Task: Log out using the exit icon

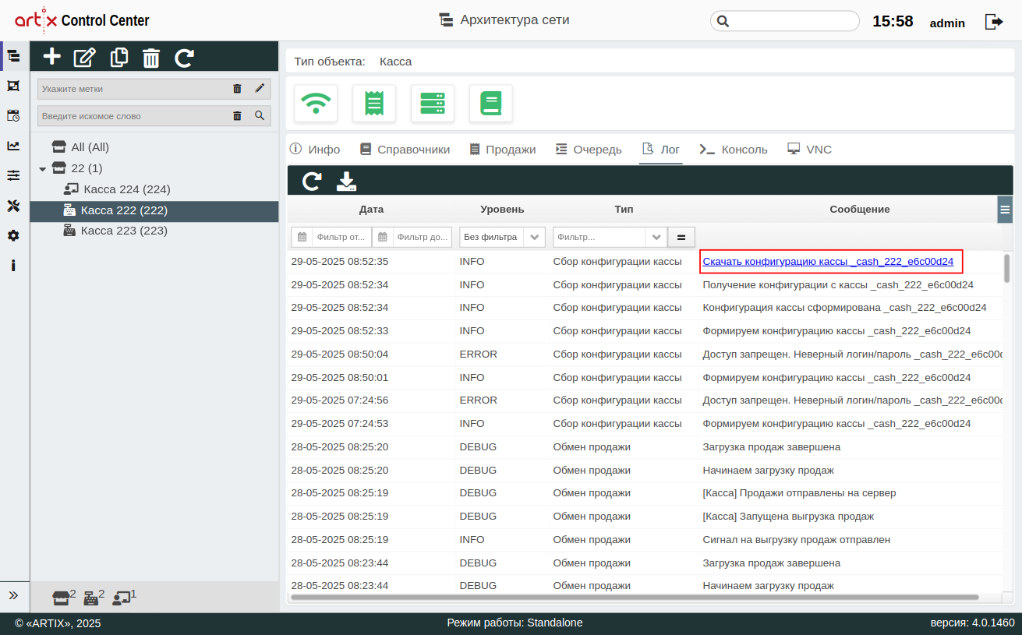Action: click(x=994, y=22)
